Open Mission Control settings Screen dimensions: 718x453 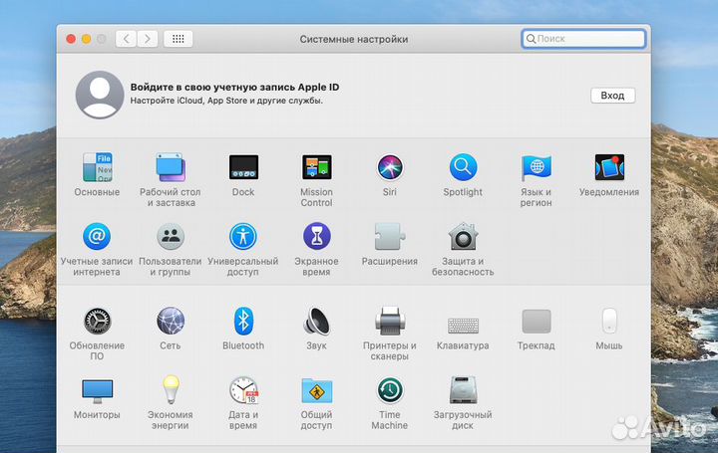coord(317,167)
